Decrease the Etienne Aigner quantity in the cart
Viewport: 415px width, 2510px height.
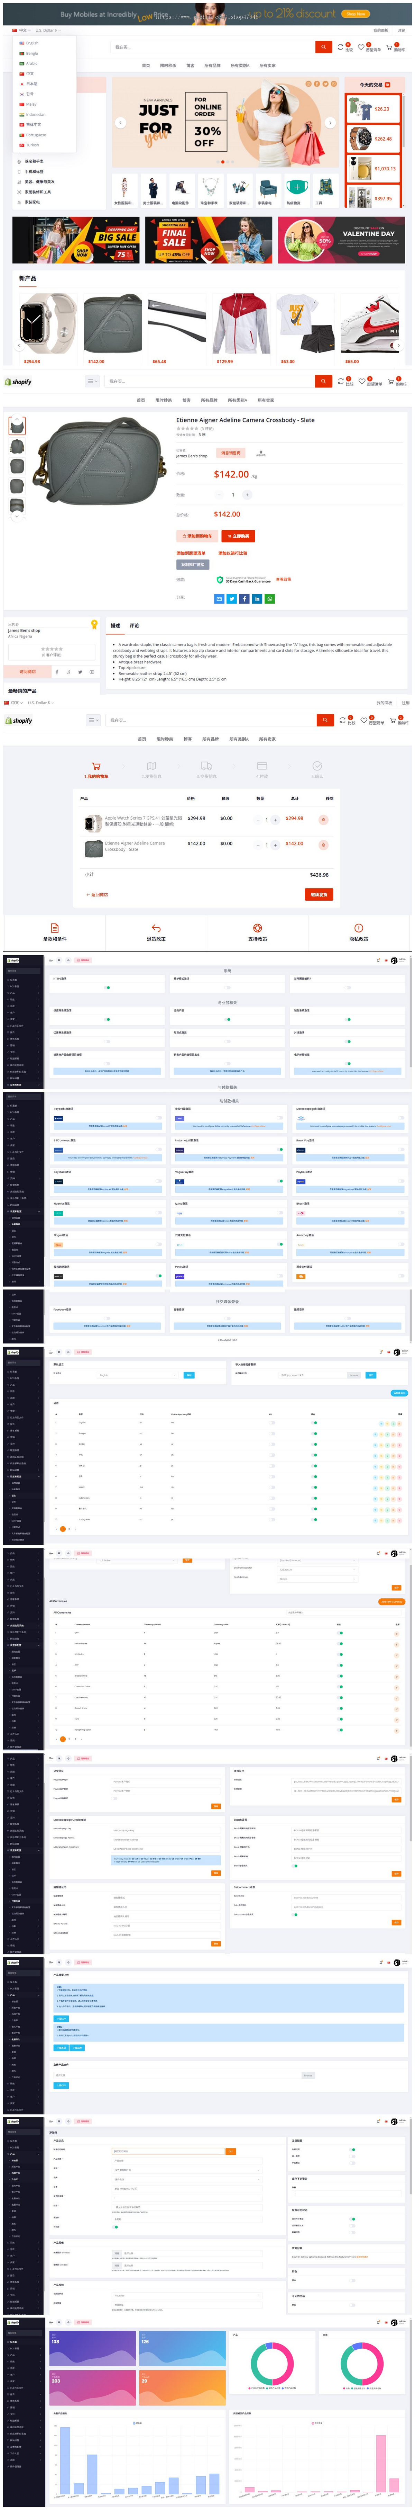[x=257, y=845]
